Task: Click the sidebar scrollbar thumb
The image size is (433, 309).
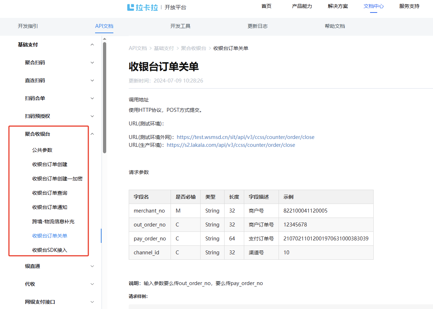Action: 104,98
